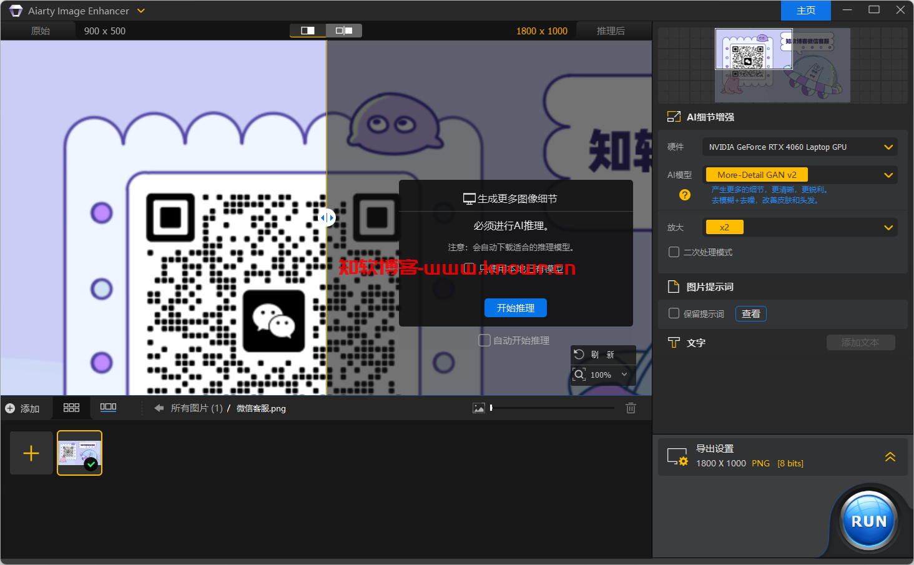Click the RUN button

[x=868, y=521]
